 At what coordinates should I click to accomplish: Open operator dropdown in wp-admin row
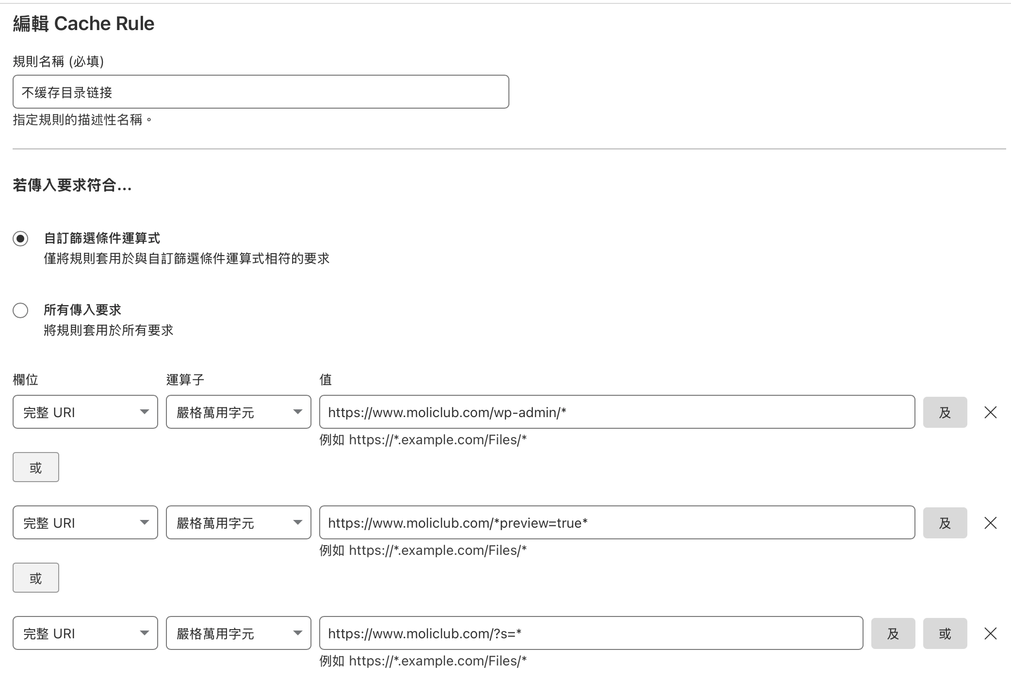coord(239,412)
